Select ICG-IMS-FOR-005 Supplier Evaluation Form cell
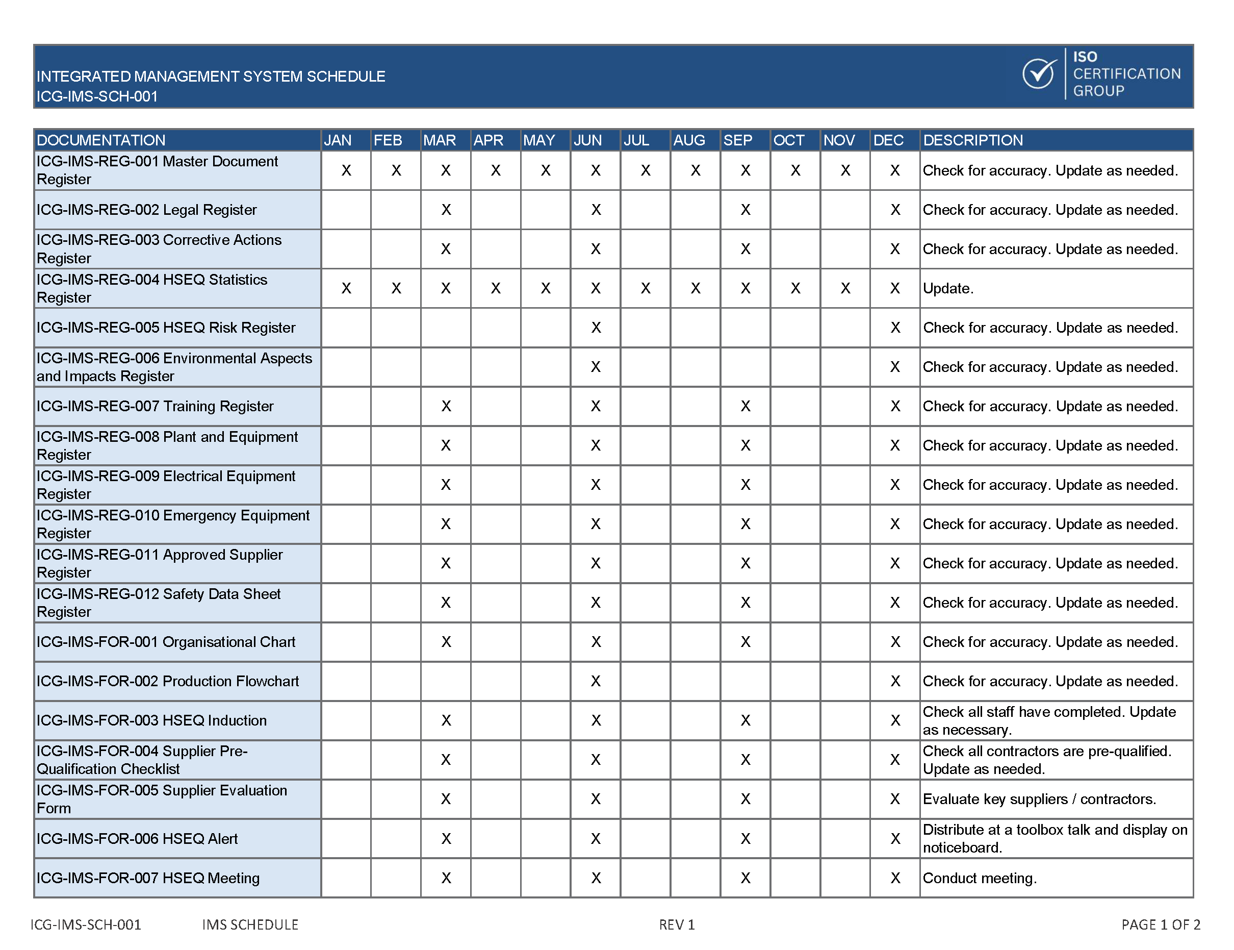This screenshot has width=1234, height=950. click(x=177, y=799)
